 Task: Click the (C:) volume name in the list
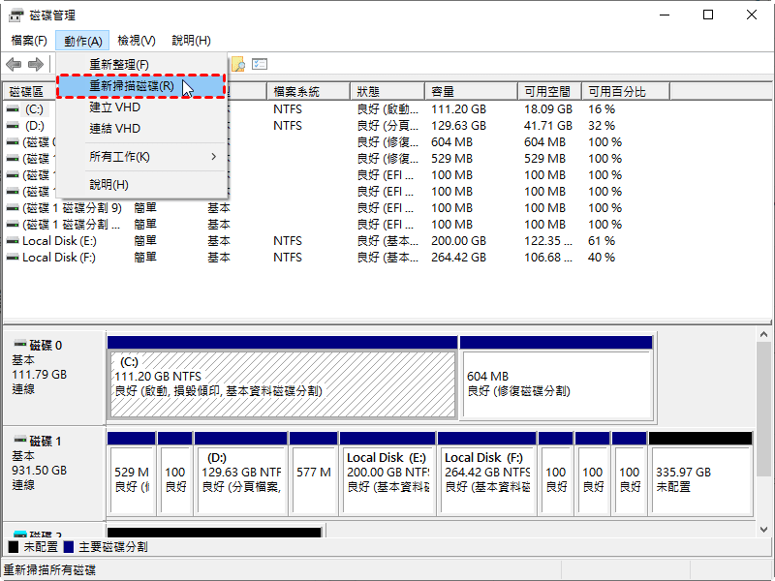point(34,109)
